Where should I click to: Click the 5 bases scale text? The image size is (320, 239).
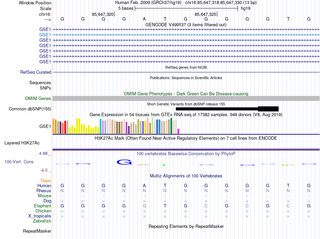click(126, 8)
